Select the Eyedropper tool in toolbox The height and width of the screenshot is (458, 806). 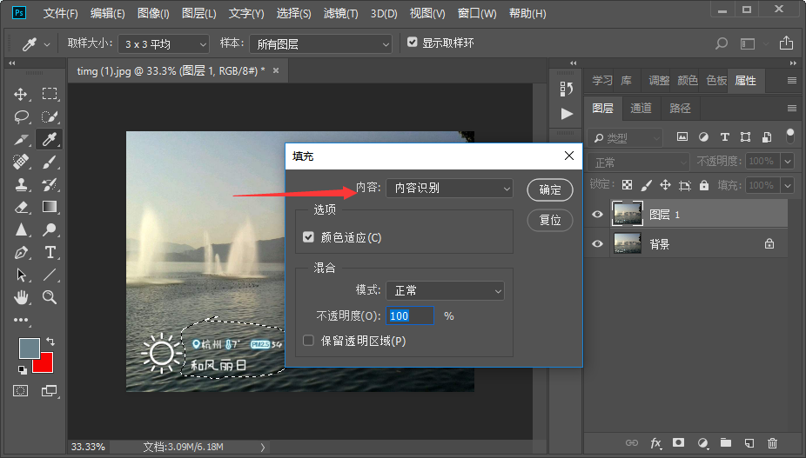(x=50, y=139)
